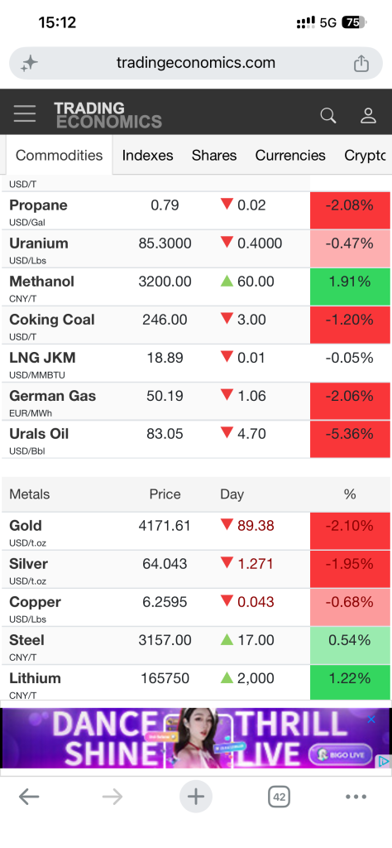This screenshot has width=392, height=848.
Task: Tap the sparkle icon beside the URL
Action: [29, 64]
